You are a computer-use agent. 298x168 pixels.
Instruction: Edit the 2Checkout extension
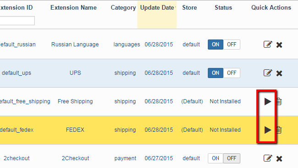tap(268, 158)
